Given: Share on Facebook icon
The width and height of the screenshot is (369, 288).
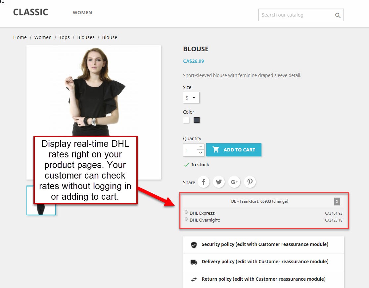Looking at the screenshot, I should tap(204, 182).
